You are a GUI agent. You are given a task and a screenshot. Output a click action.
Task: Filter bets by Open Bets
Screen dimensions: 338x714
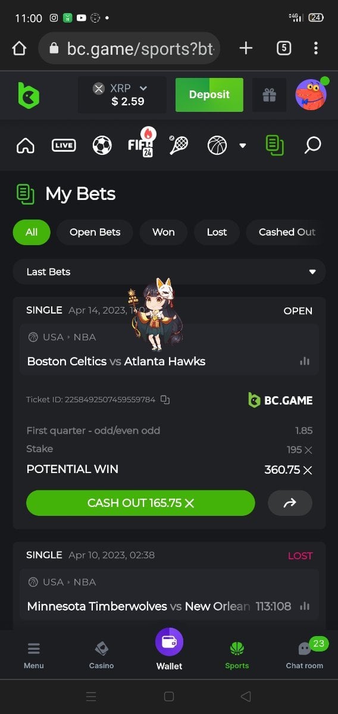(95, 232)
